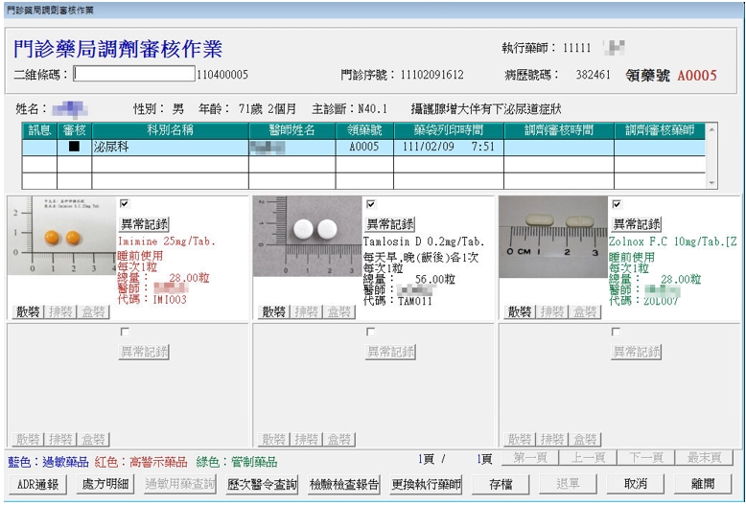746x505 pixels.
Task: Click the drug code IMI003
Action: (170, 300)
